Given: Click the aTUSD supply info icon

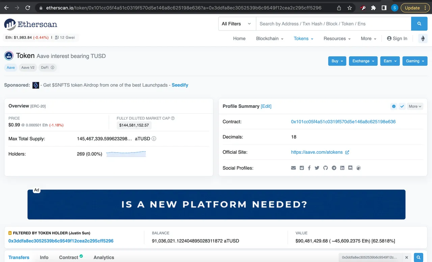Looking at the screenshot, I should [154, 139].
